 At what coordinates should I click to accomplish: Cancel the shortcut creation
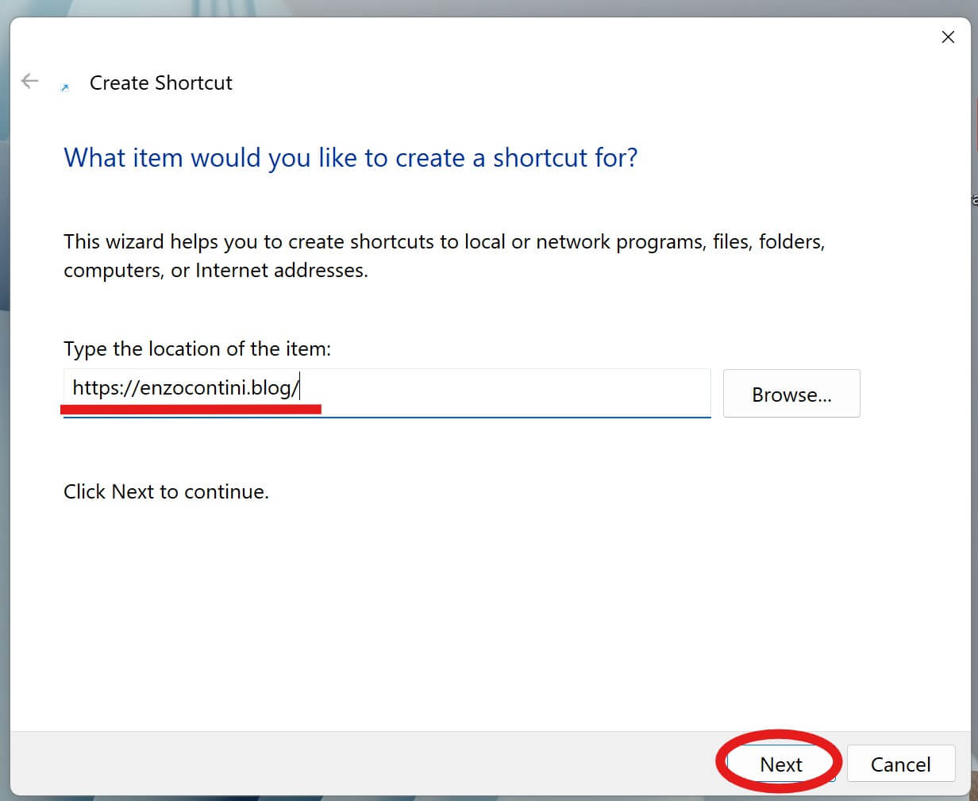coord(900,764)
